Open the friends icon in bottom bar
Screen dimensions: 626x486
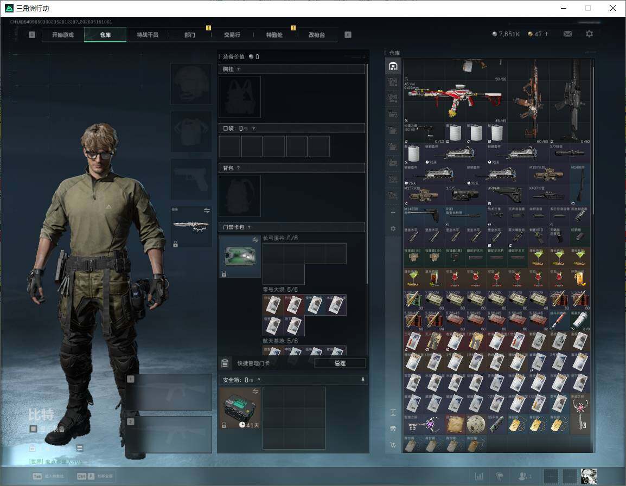coord(524,476)
